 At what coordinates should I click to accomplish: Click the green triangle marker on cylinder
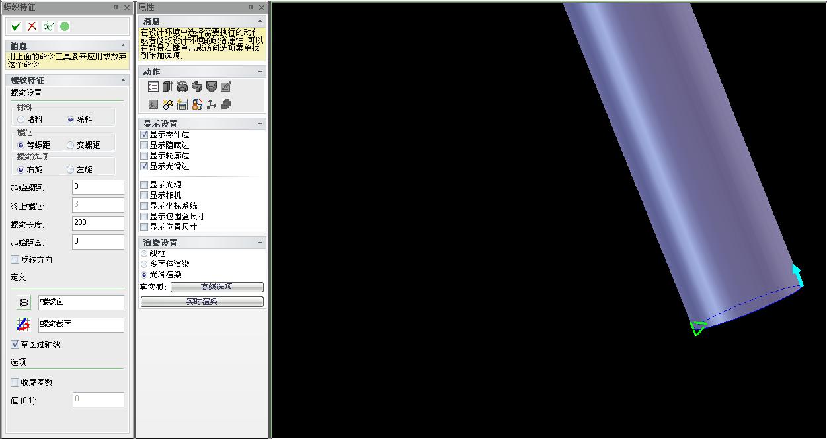[x=698, y=327]
